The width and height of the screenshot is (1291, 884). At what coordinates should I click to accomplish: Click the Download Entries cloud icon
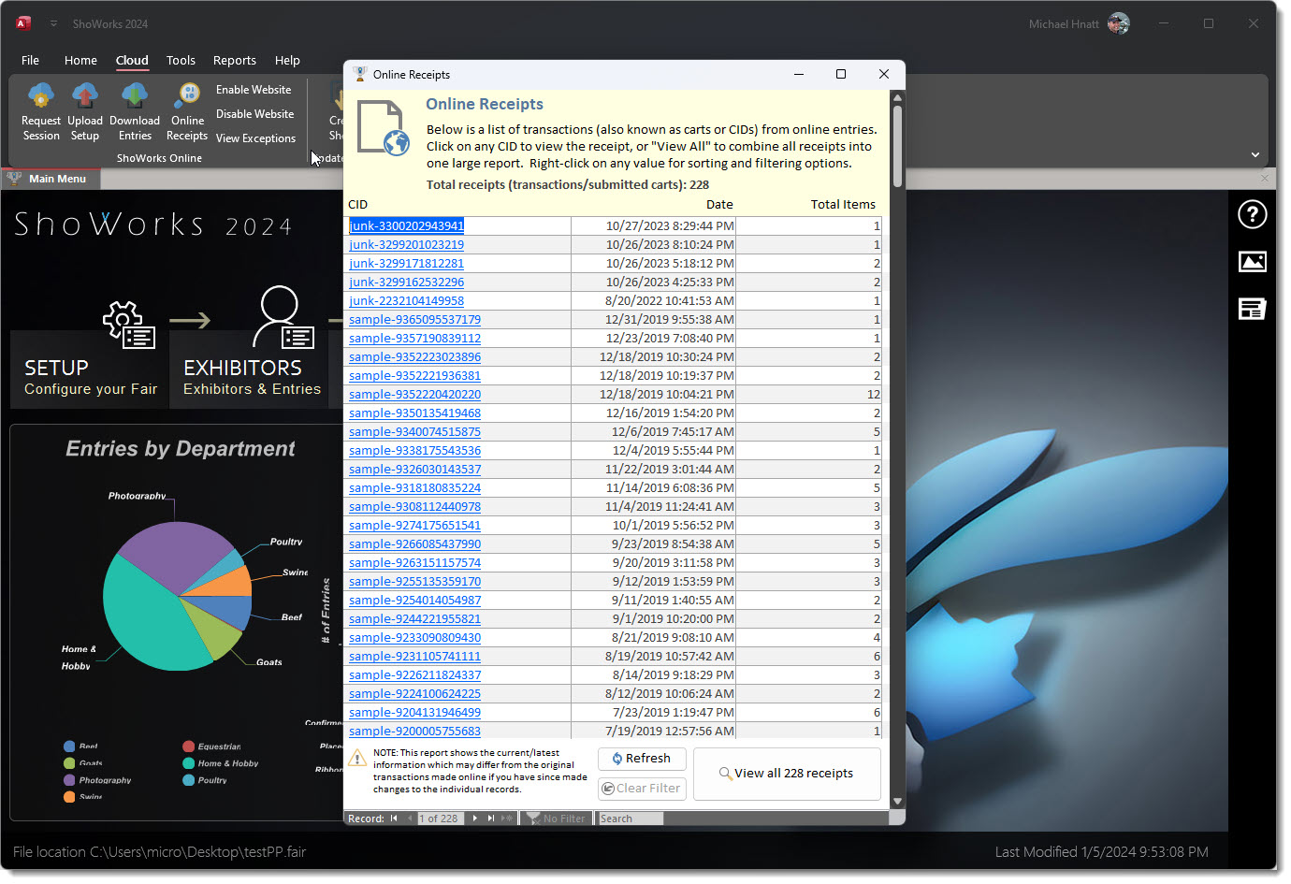click(135, 96)
